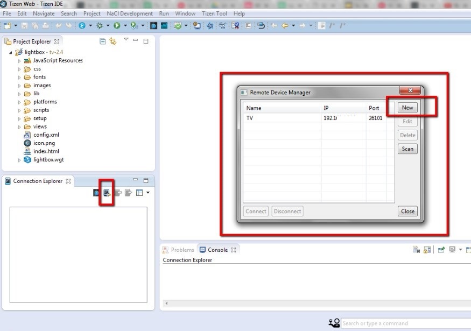Click the blue circular Run toolbar icon

pos(82,25)
